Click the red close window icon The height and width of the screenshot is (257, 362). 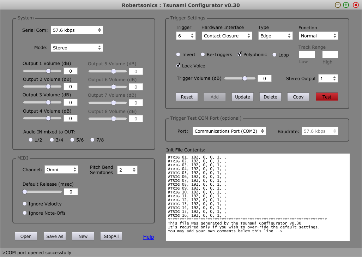click(356, 5)
